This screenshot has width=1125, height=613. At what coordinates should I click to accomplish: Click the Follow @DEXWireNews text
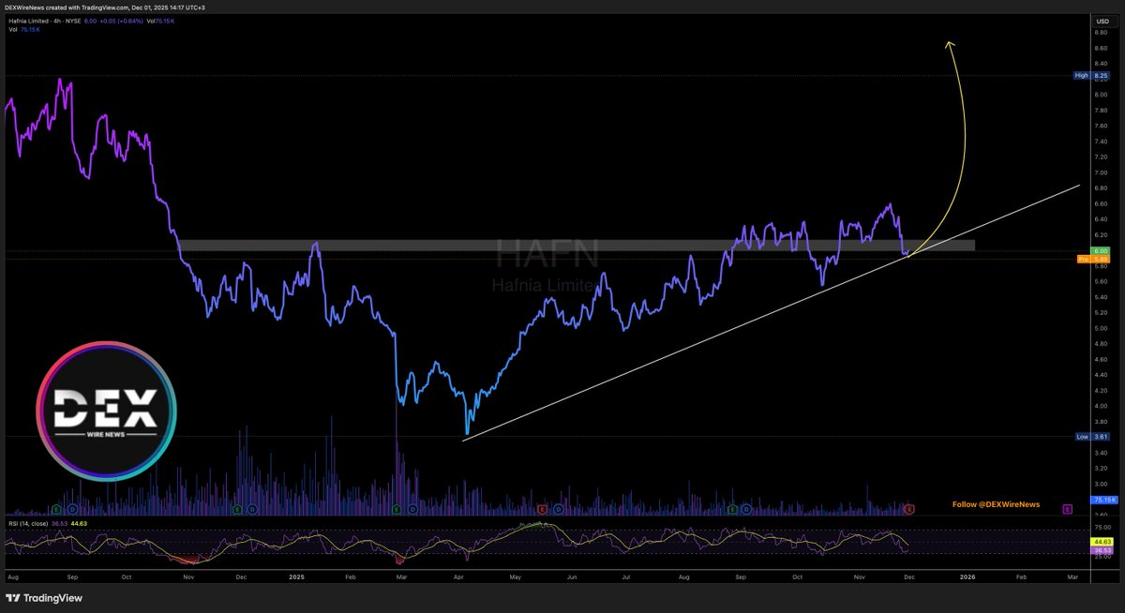point(996,504)
